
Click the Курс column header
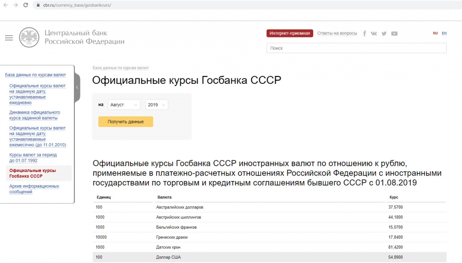393,197
